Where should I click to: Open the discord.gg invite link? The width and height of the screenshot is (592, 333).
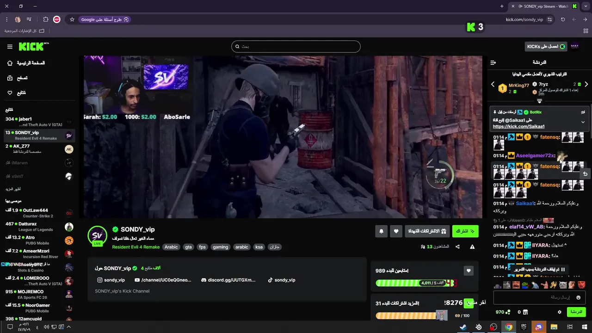(x=228, y=280)
